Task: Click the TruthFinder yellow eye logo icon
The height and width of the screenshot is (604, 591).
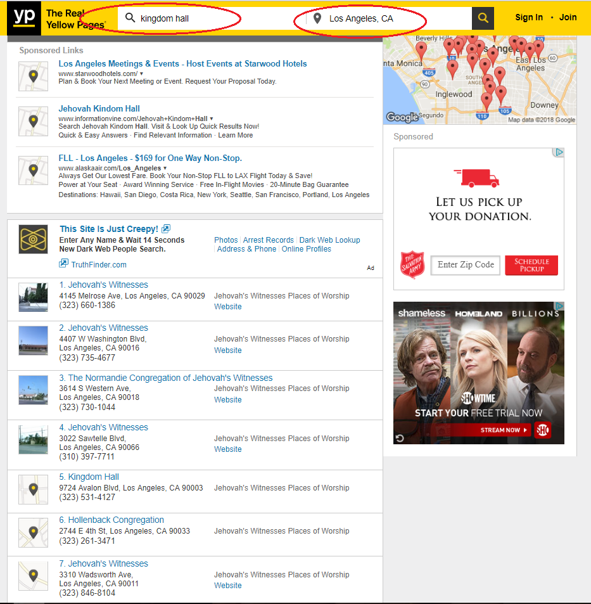Action: [x=33, y=239]
